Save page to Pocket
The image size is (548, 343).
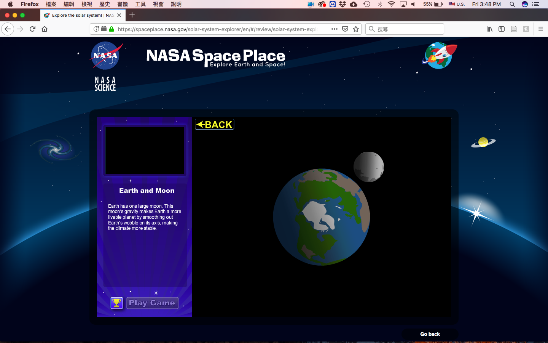[x=345, y=29]
